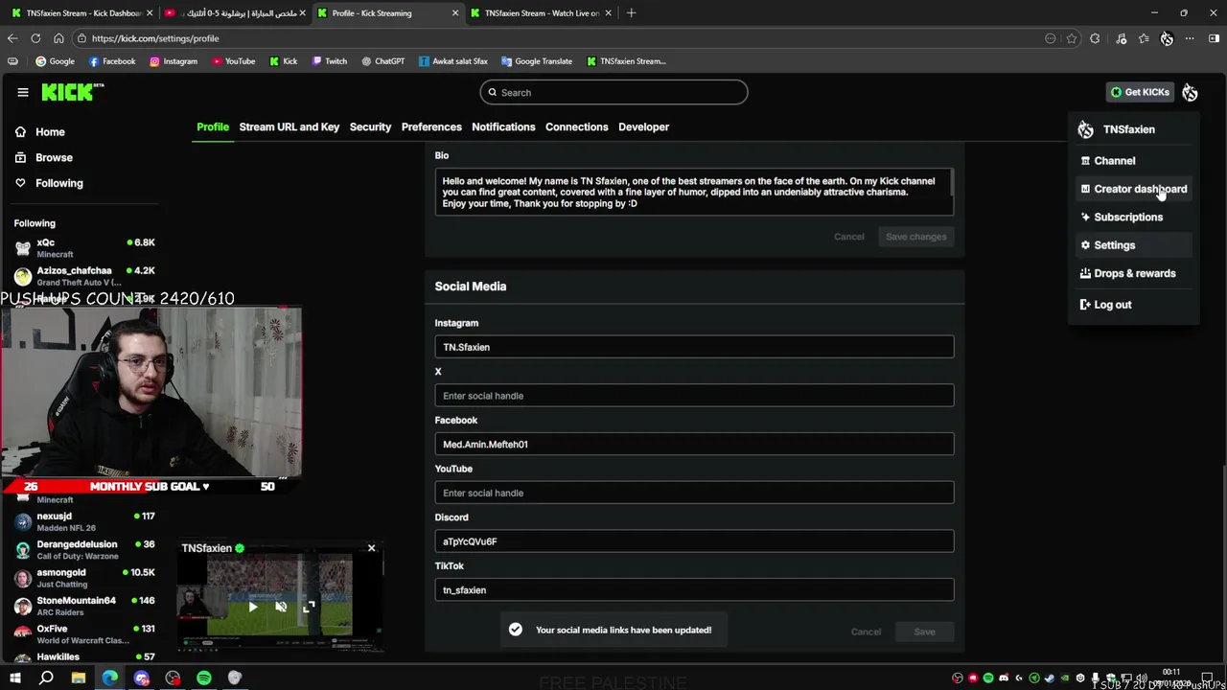Click the YouTube social handle field
The image size is (1227, 690).
(694, 493)
